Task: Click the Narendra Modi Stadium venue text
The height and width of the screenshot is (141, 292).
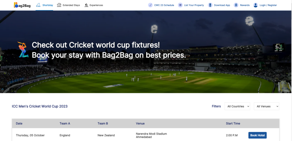Action: click(x=151, y=134)
